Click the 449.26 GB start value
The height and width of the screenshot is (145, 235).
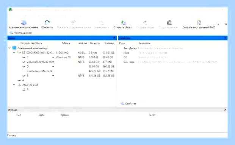point(94,76)
